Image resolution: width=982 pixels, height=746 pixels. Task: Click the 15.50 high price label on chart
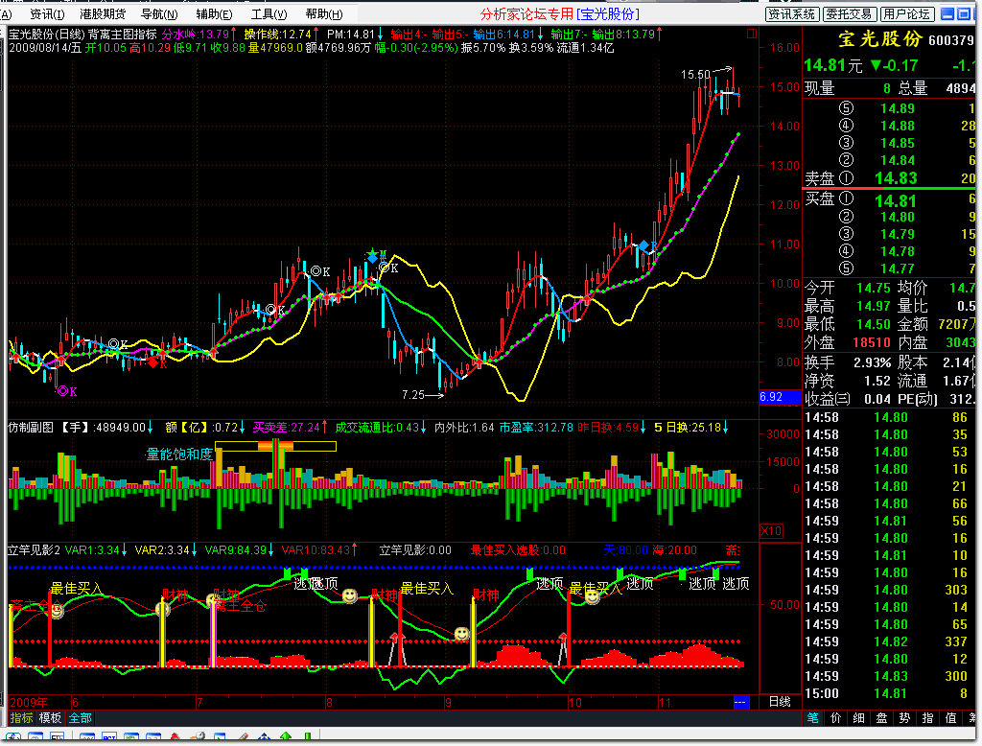pos(696,75)
